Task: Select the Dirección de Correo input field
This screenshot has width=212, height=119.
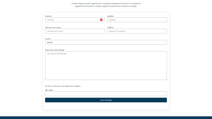Action: [75, 31]
